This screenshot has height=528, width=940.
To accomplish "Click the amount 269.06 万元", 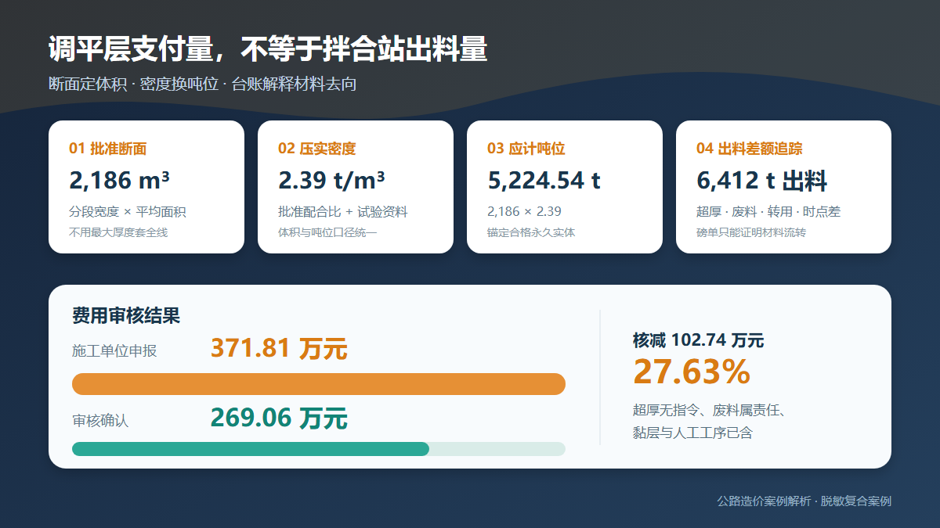I will [279, 418].
